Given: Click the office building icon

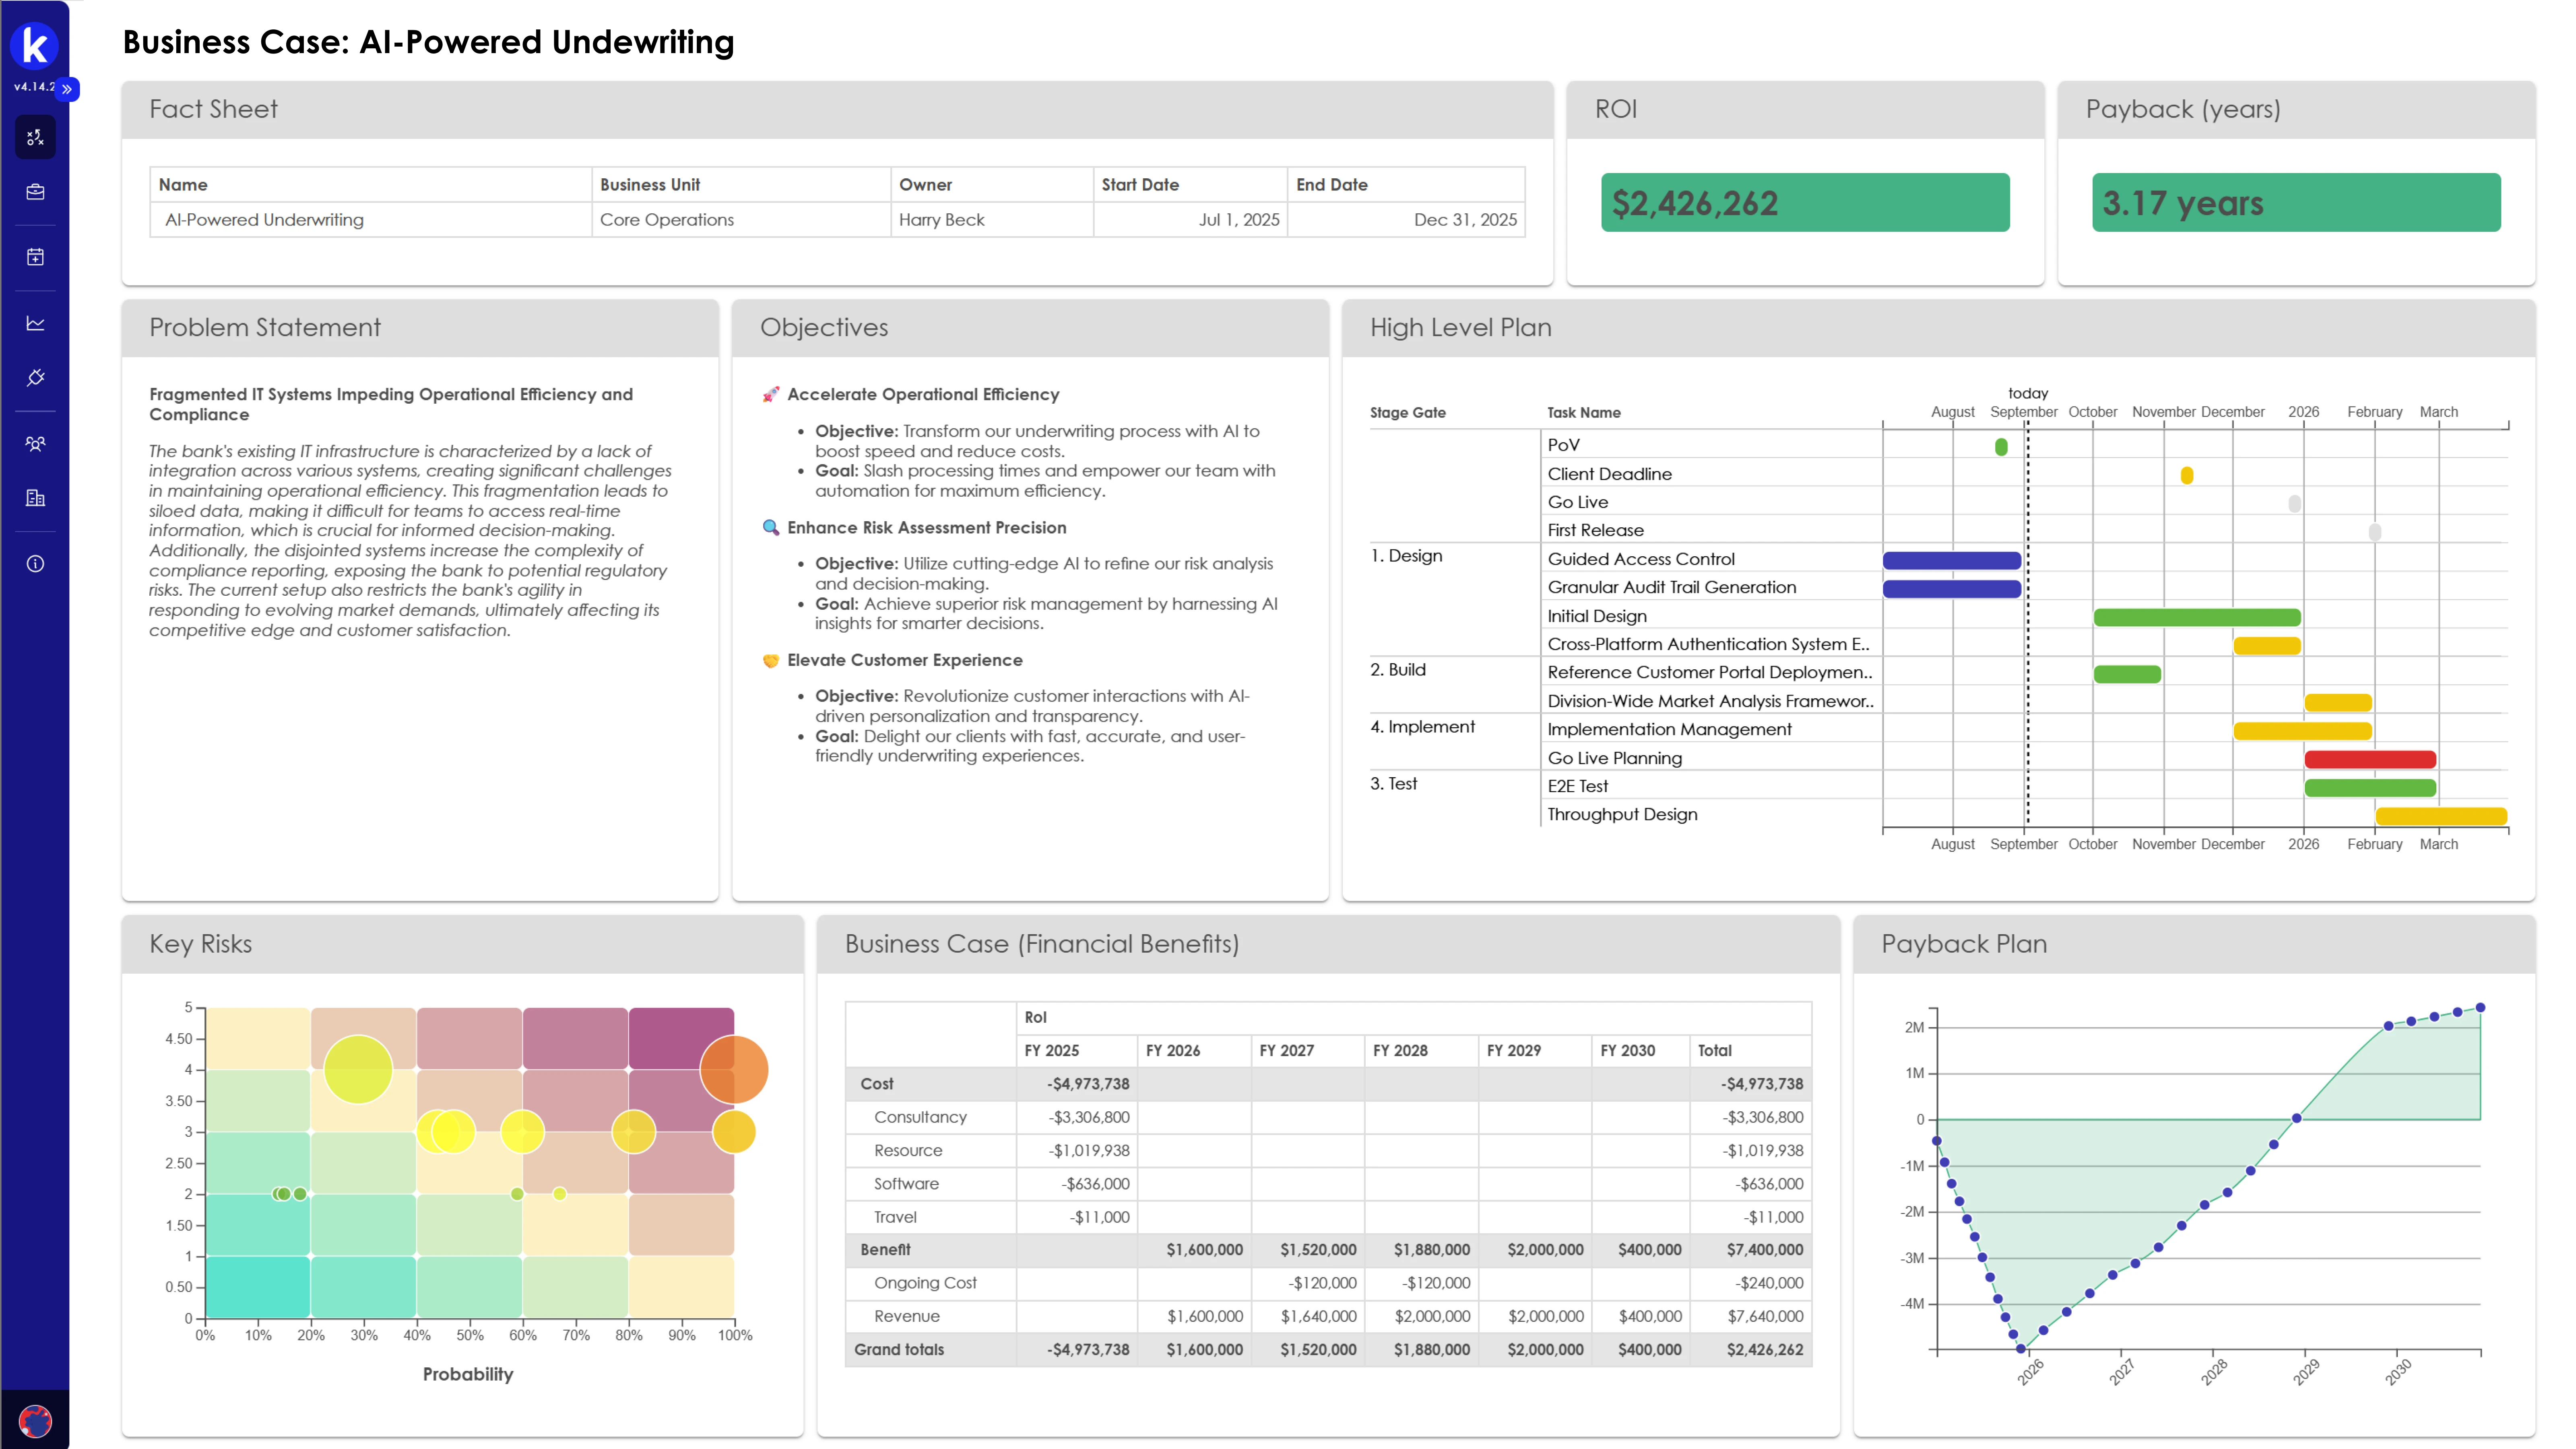Looking at the screenshot, I should coord(35,498).
